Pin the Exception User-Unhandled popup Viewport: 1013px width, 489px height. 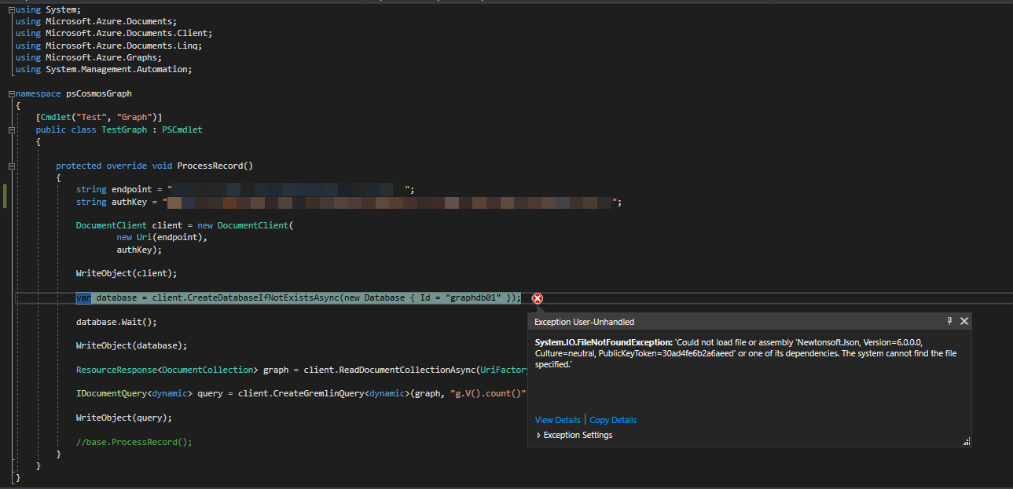click(x=949, y=320)
